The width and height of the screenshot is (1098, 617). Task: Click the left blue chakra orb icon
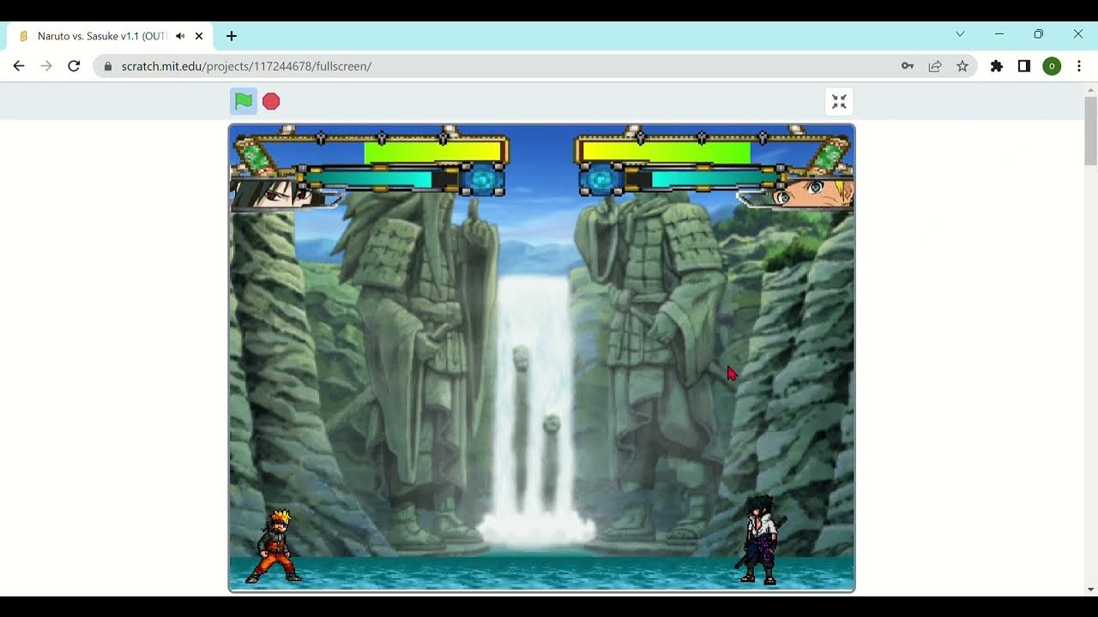[482, 181]
